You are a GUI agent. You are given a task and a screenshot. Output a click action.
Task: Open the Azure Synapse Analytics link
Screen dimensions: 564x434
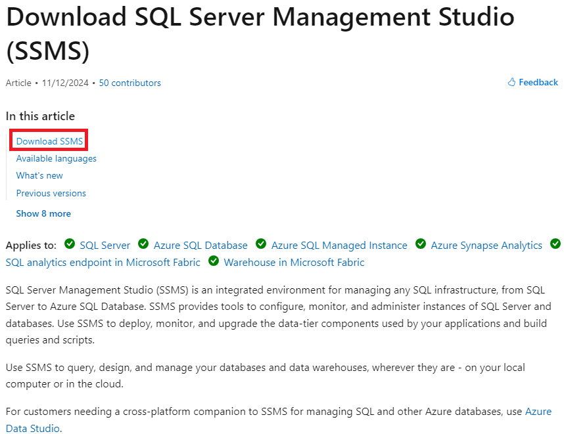click(x=486, y=244)
